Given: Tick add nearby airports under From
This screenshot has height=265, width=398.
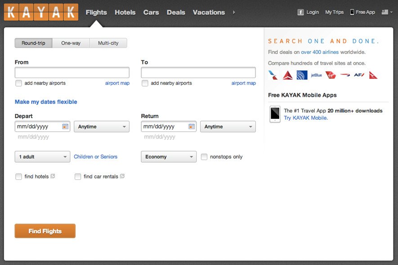Looking at the screenshot, I should tap(18, 83).
